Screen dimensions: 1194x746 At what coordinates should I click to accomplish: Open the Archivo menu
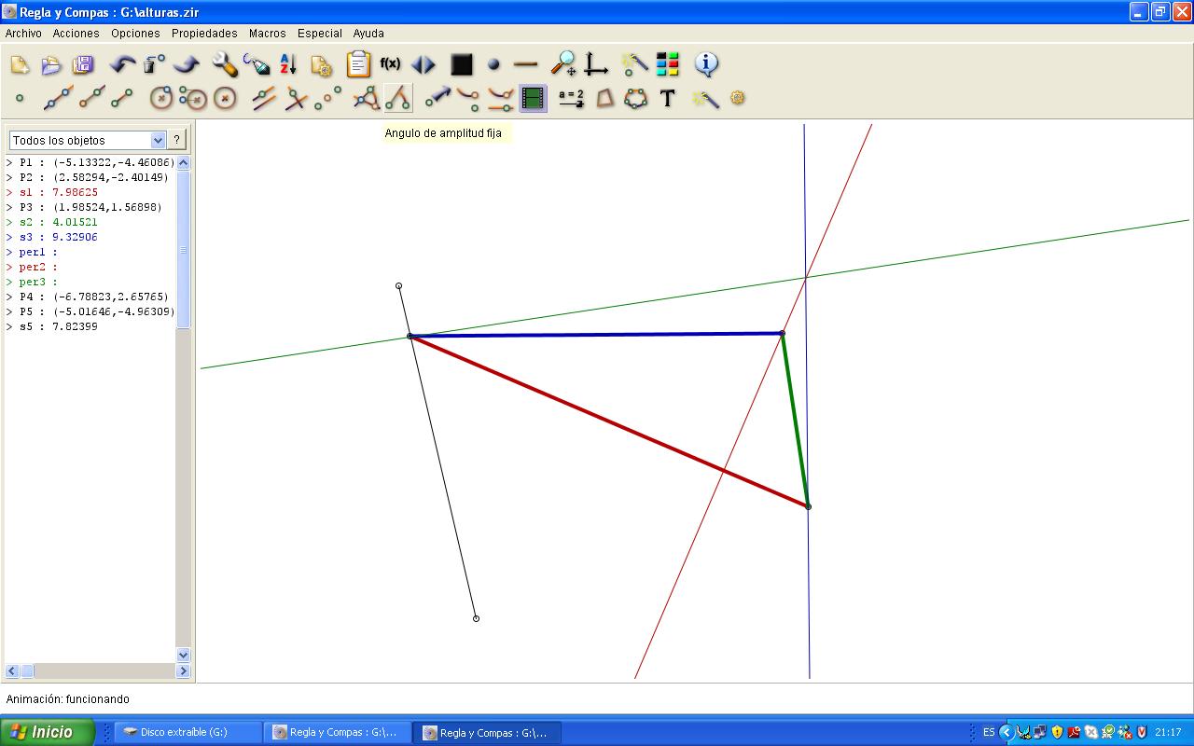(23, 33)
